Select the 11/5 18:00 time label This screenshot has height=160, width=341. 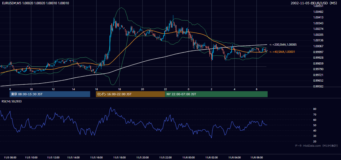[119, 157]
